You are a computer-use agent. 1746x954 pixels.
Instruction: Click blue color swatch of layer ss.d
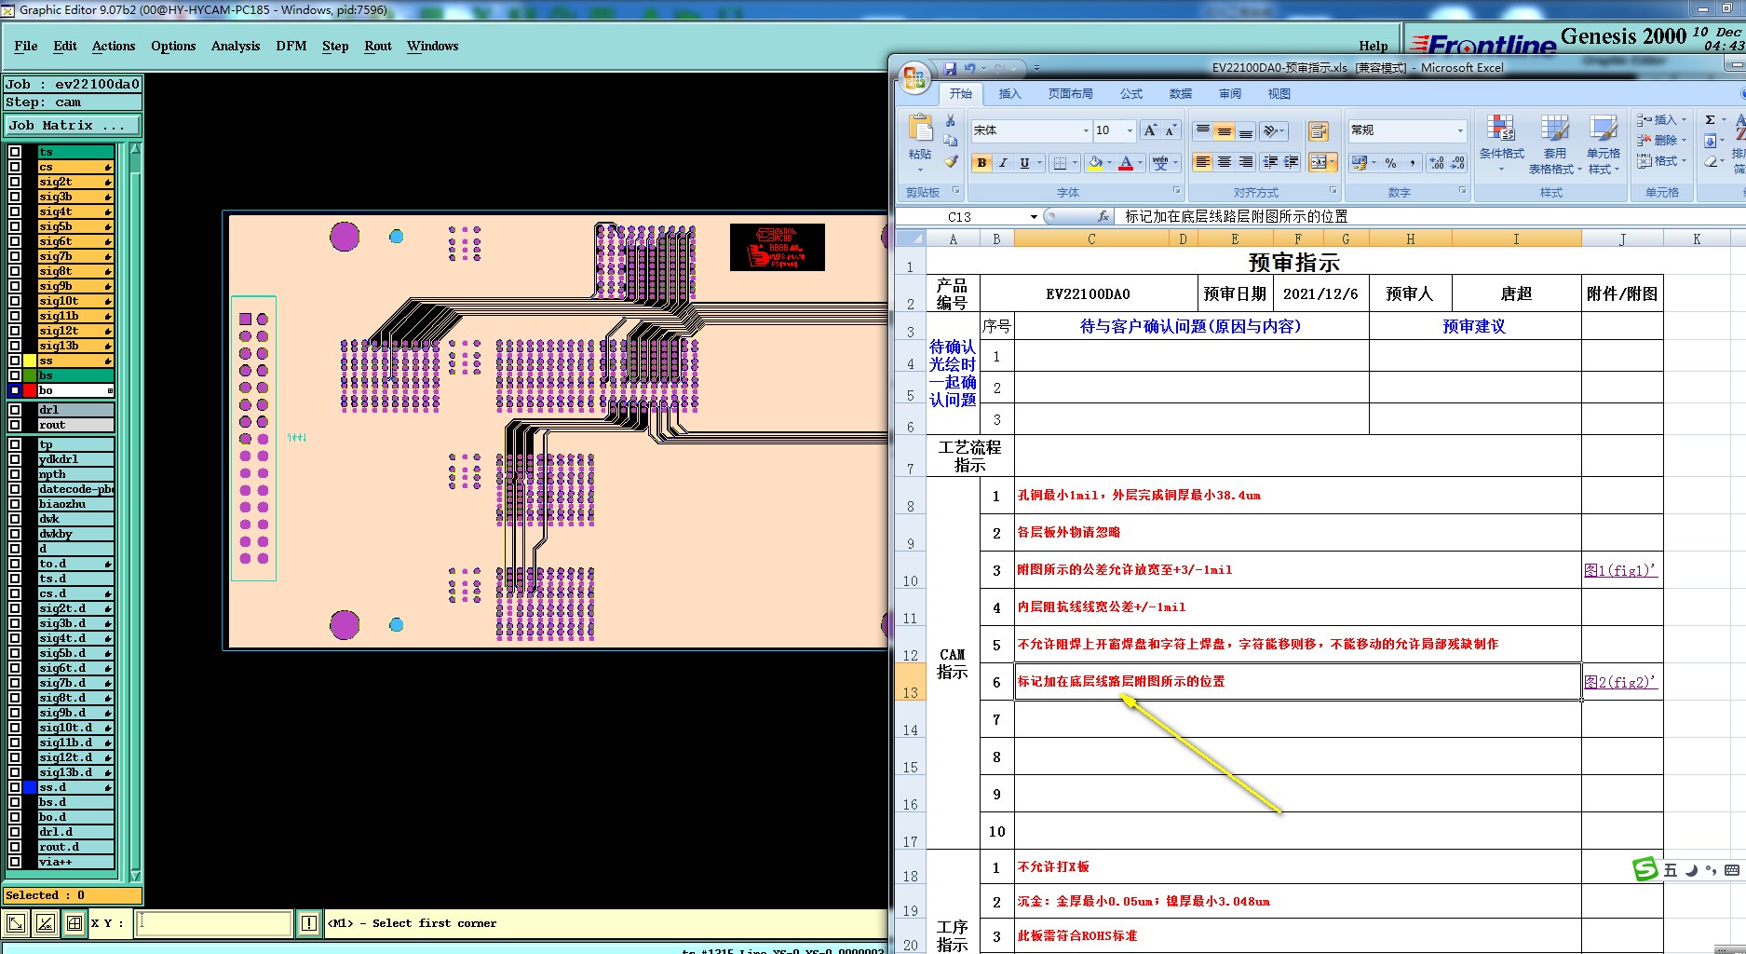[30, 787]
